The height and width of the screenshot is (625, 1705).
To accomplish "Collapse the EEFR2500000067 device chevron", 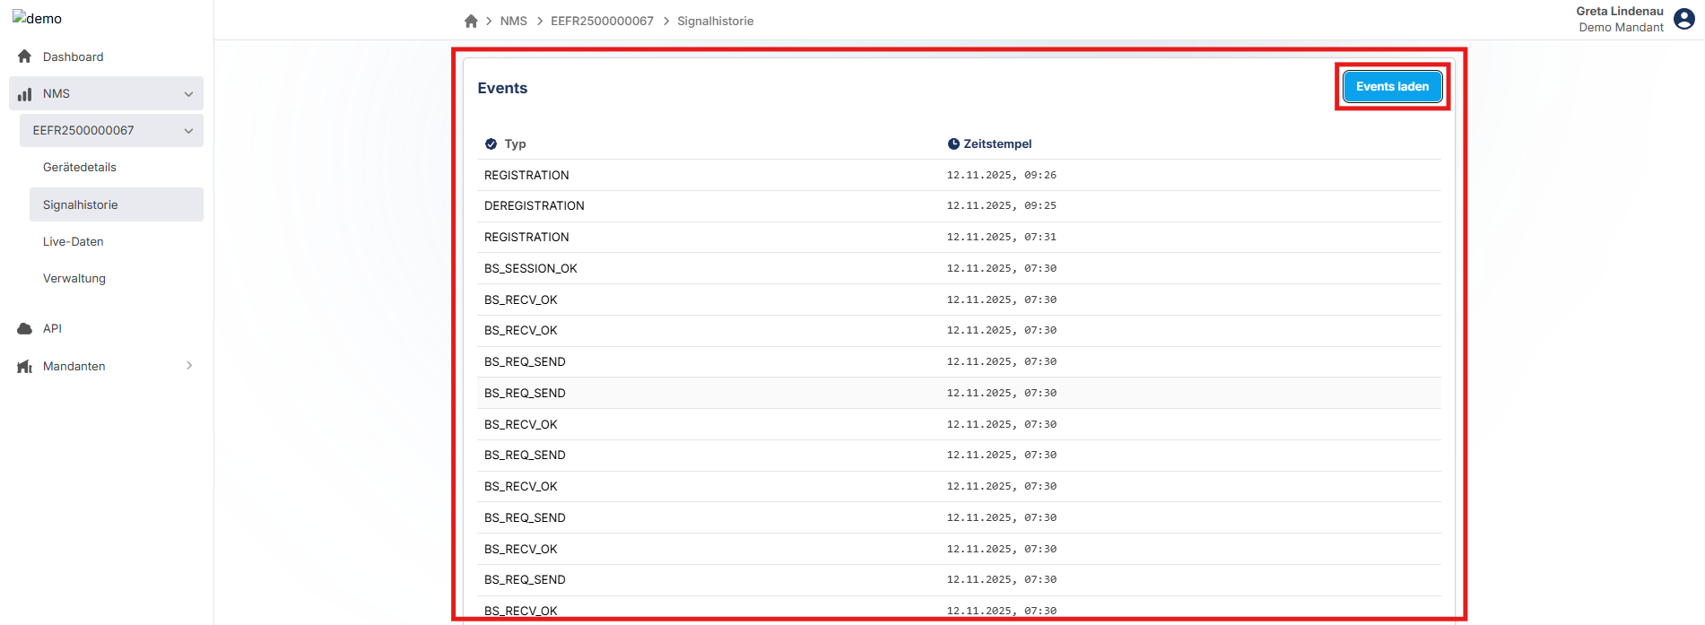I will pos(188,130).
